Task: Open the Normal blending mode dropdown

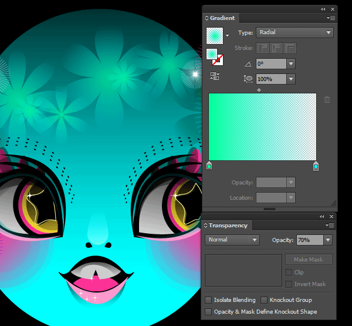Action: click(232, 240)
